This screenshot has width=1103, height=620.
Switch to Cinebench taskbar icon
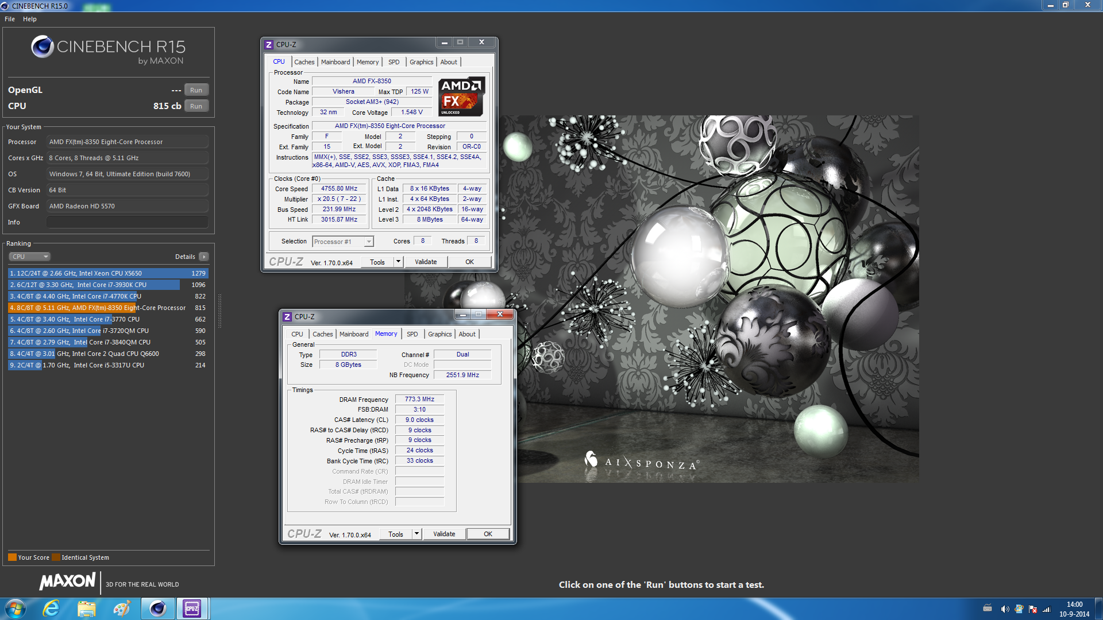coord(158,609)
